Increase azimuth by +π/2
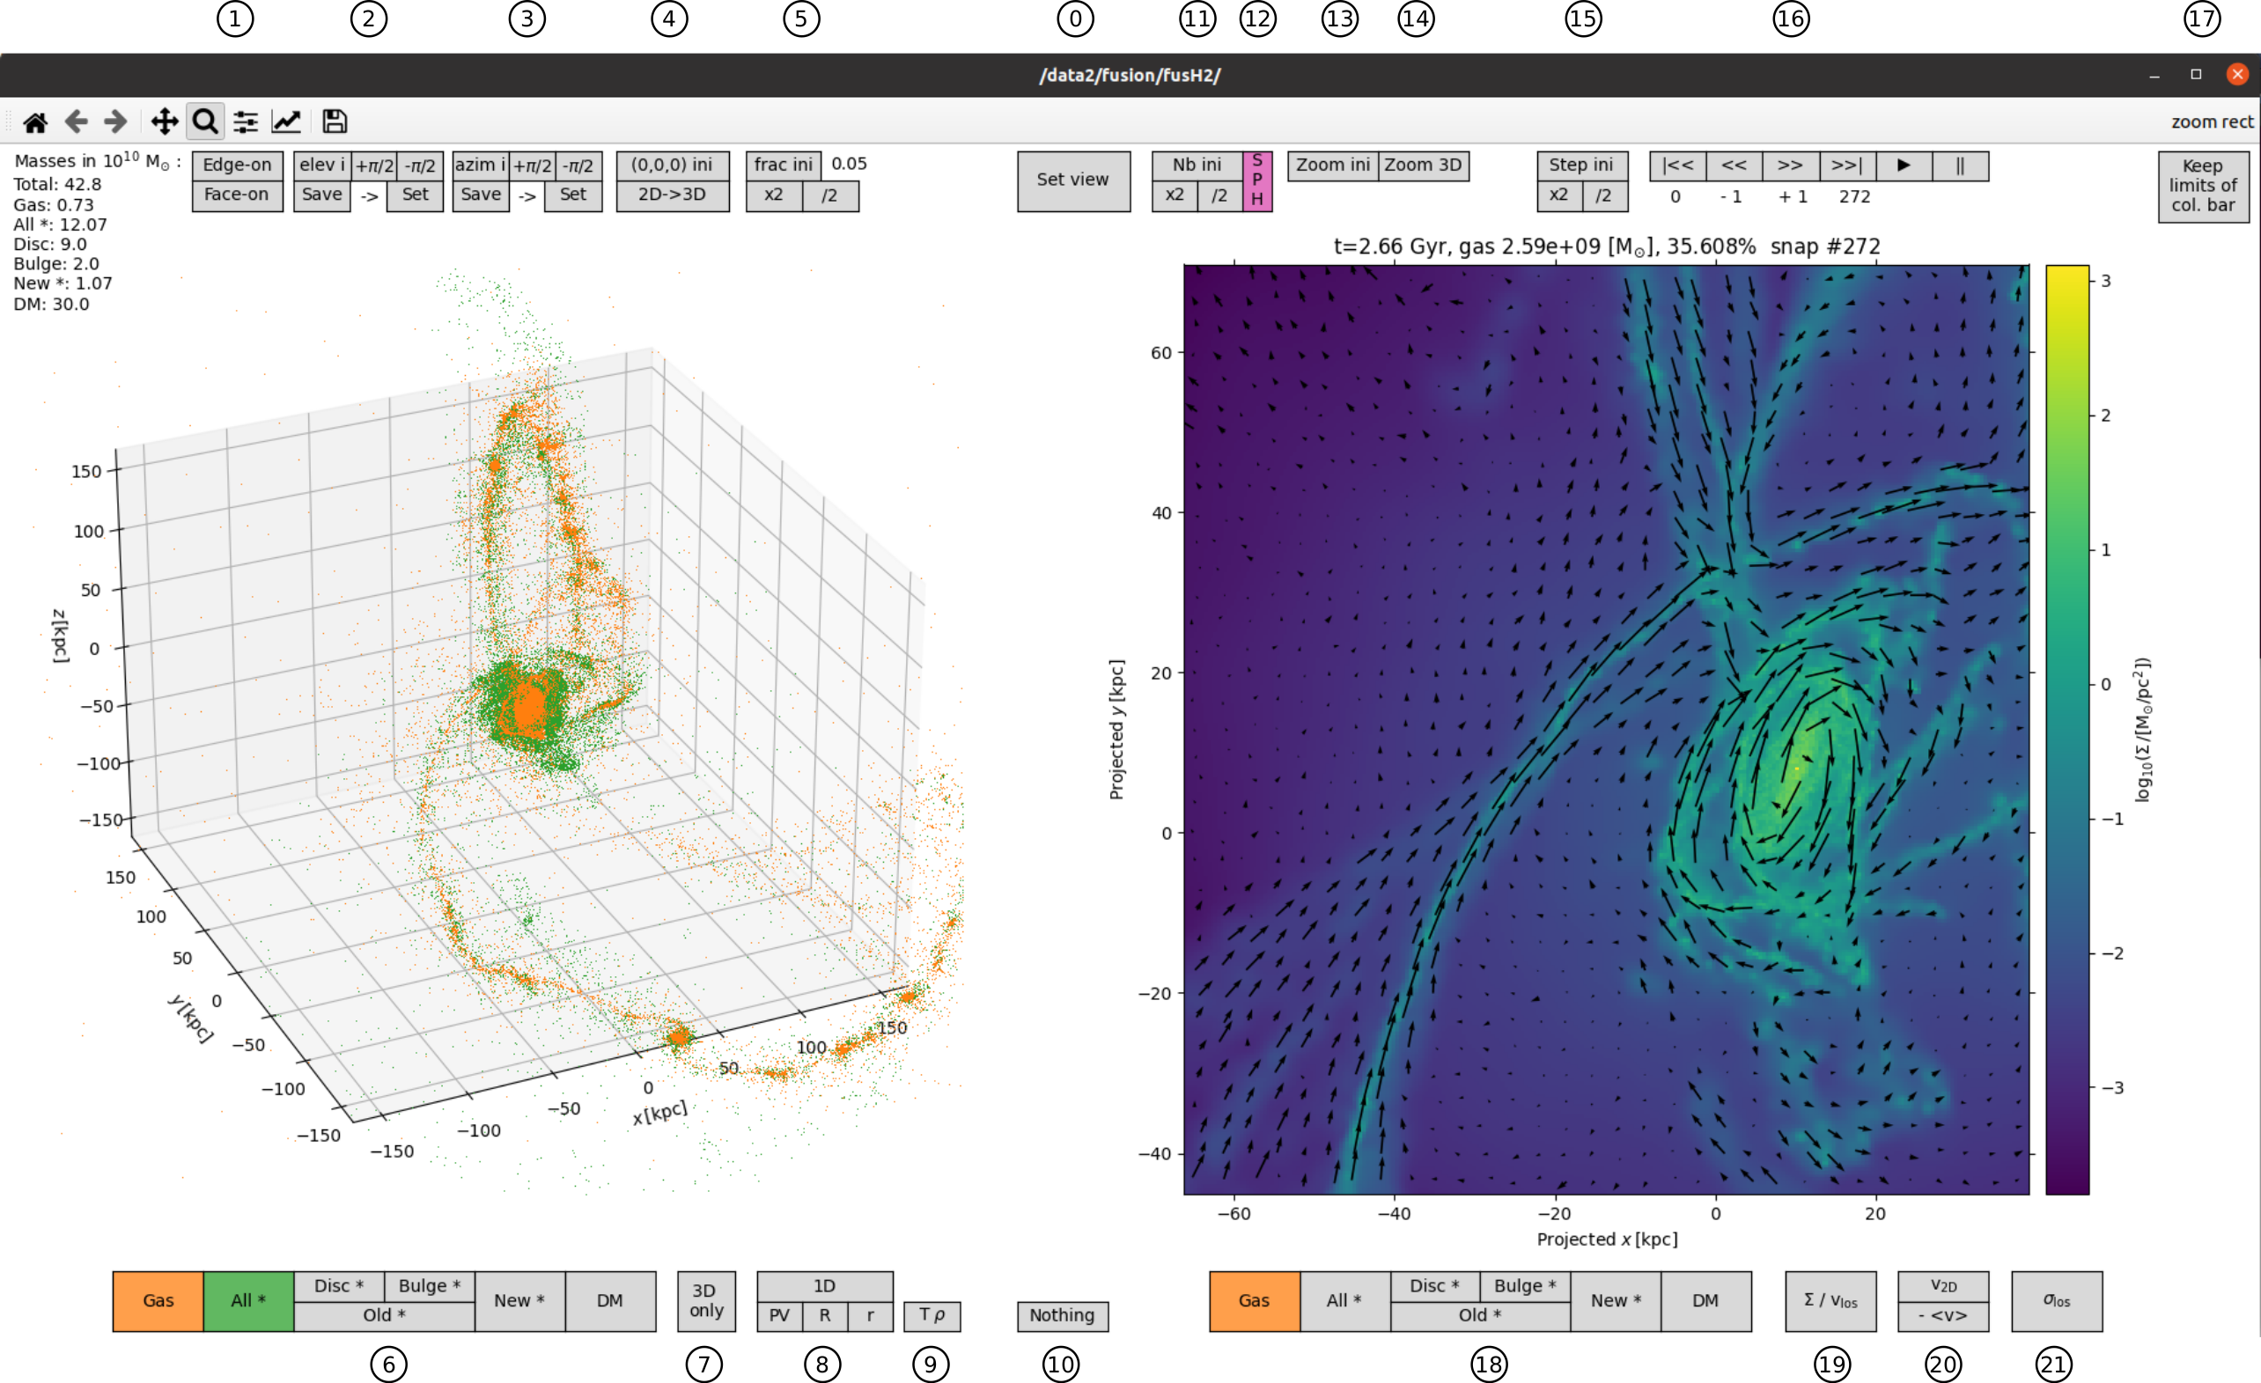Image resolution: width=2261 pixels, height=1383 pixels. (x=534, y=166)
